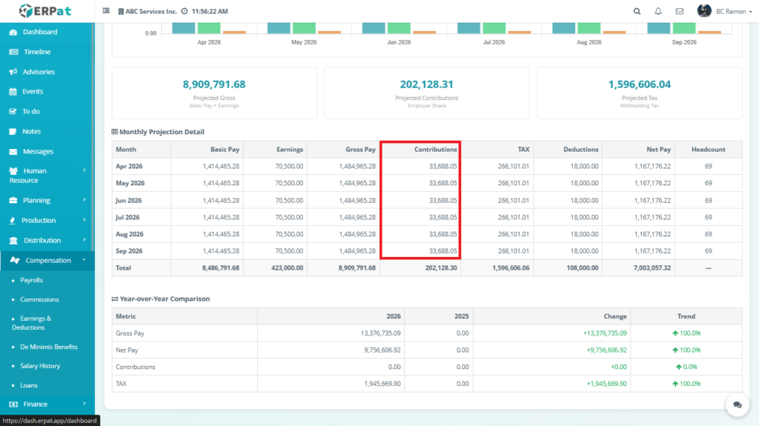Image resolution: width=759 pixels, height=426 pixels.
Task: Open the Payrolls submenu link
Action: coord(31,280)
